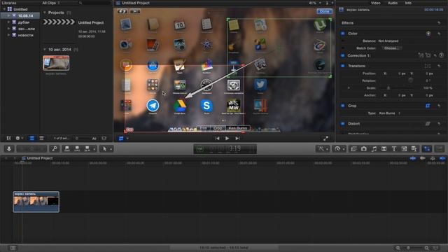The image size is (448, 252).
Task: Switch to the Video inspector tab
Action: pos(375,3)
